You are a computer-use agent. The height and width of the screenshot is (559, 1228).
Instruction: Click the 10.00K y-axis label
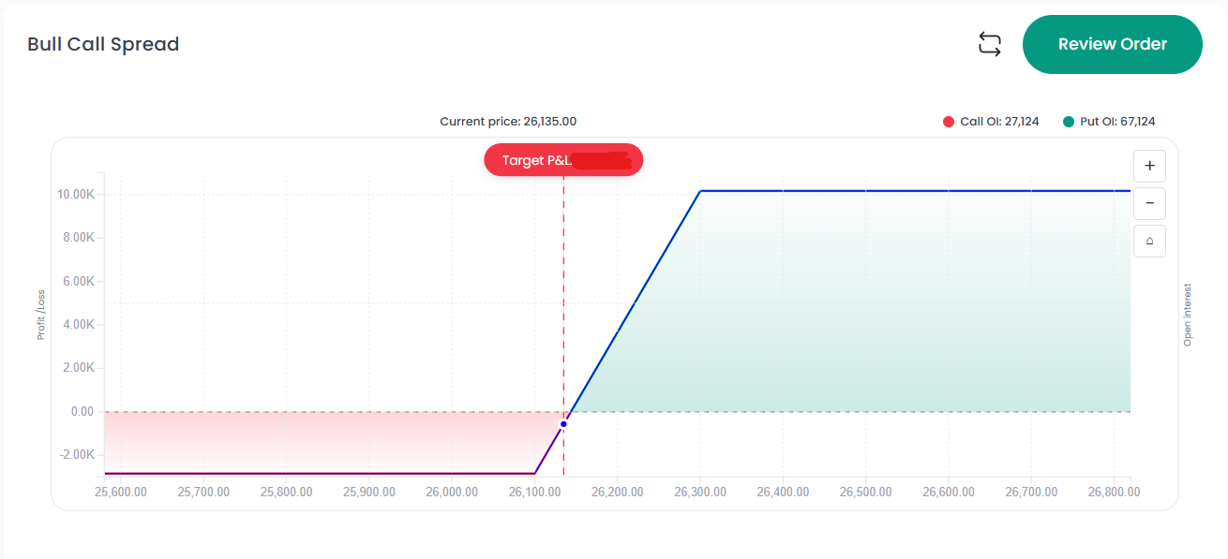pyautogui.click(x=77, y=195)
